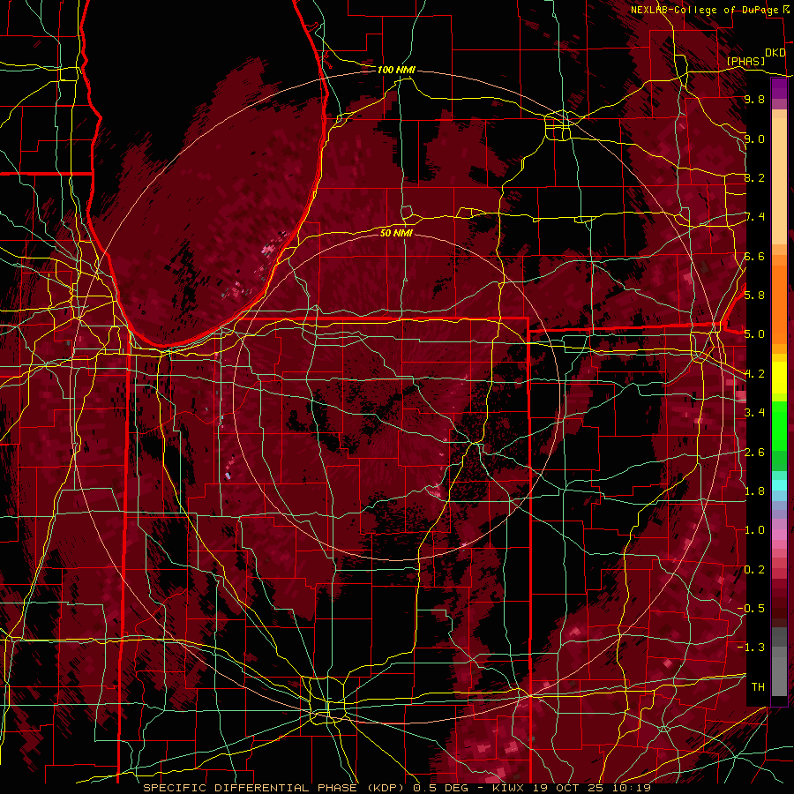
Task: Click the 9.0 scale value
Action: click(x=754, y=139)
